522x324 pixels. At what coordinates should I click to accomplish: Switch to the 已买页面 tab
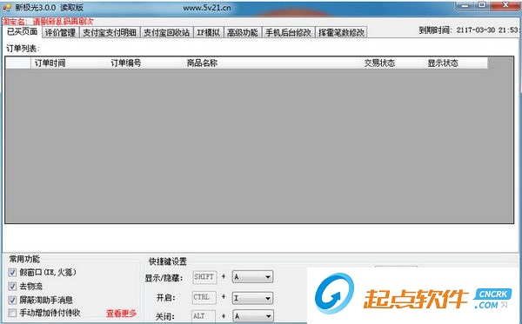pos(22,31)
